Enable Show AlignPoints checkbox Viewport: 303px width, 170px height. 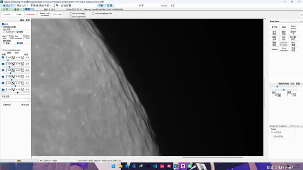click(x=71, y=17)
